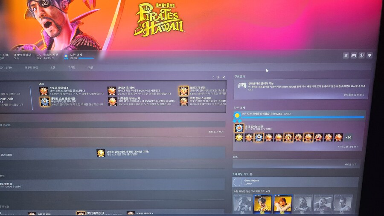Click the 스토리 클리어 4 achievement title
The width and height of the screenshot is (384, 216).
(59, 88)
